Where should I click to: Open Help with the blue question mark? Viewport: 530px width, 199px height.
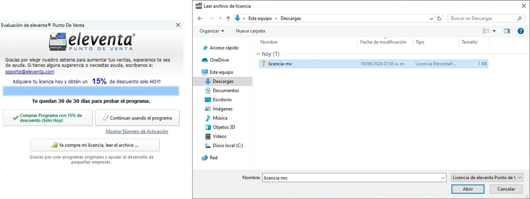(x=521, y=31)
